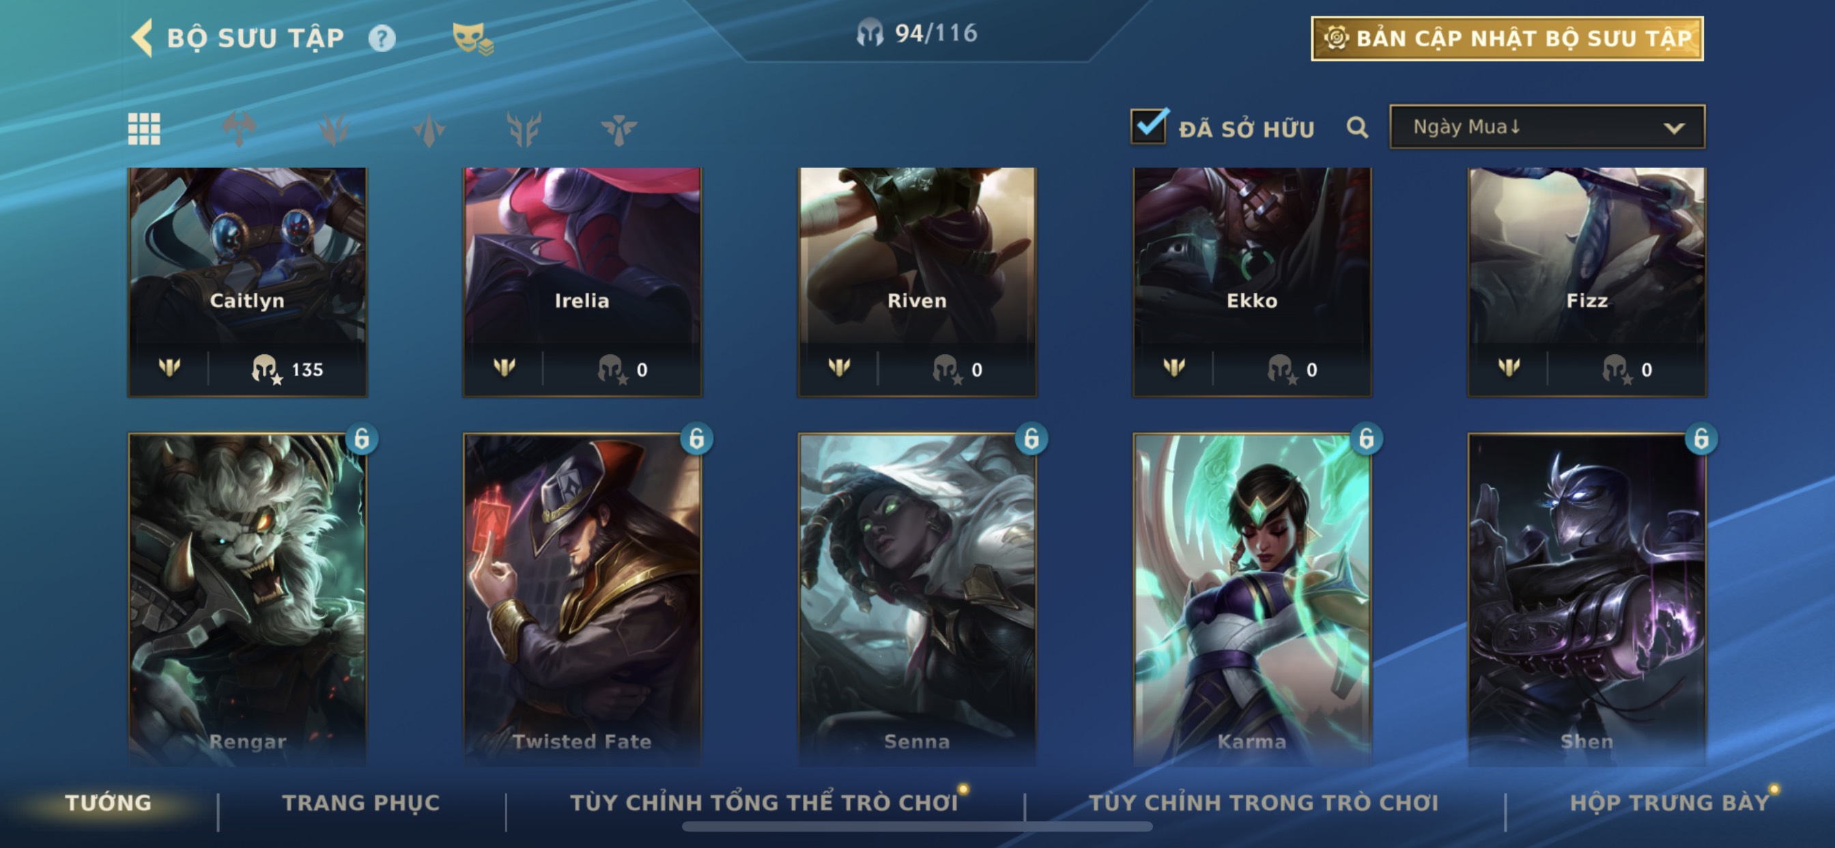Uncheck the Đã Sở Hữu checkbox
This screenshot has height=848, width=1835.
point(1148,127)
